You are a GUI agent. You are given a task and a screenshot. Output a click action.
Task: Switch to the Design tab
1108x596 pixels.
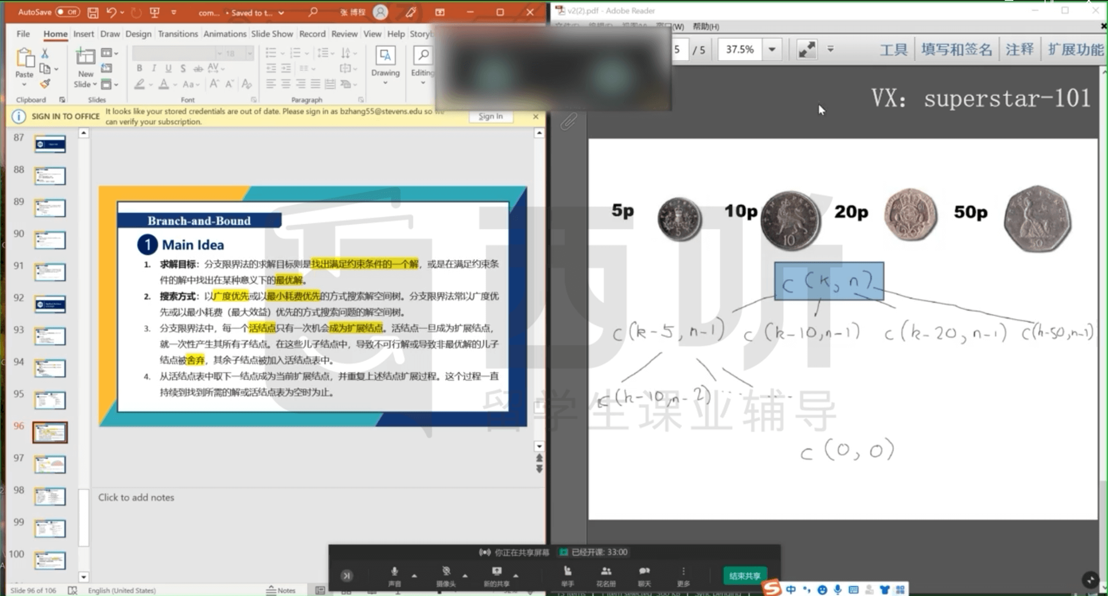[x=138, y=34]
